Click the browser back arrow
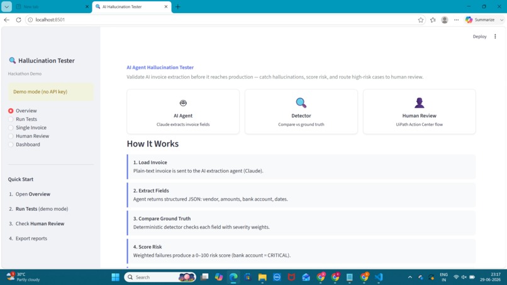Screen dimensions: 507x285 [7, 20]
